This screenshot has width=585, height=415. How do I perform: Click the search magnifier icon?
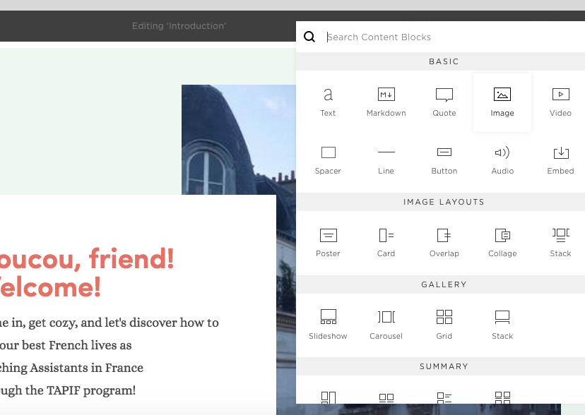(309, 37)
